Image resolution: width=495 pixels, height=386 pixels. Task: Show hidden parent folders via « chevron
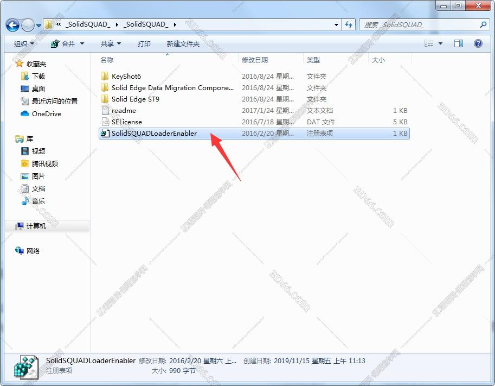click(x=59, y=24)
